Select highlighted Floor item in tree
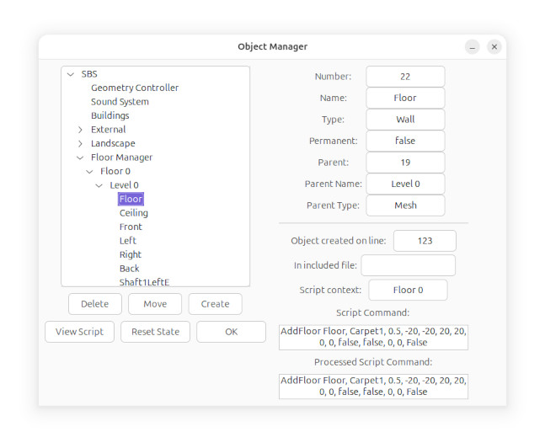The image size is (545, 448). 131,199
